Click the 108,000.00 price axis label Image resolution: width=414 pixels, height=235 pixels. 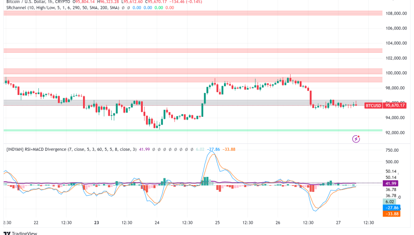(x=396, y=14)
